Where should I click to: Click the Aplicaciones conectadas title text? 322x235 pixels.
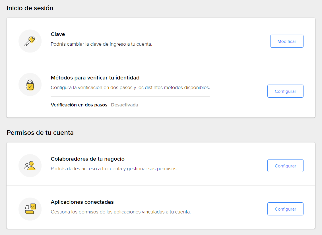pos(82,202)
